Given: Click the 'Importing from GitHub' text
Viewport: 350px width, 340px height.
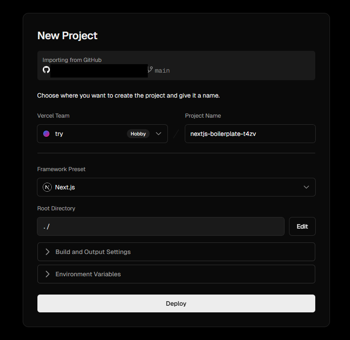Looking at the screenshot, I should [x=69, y=60].
